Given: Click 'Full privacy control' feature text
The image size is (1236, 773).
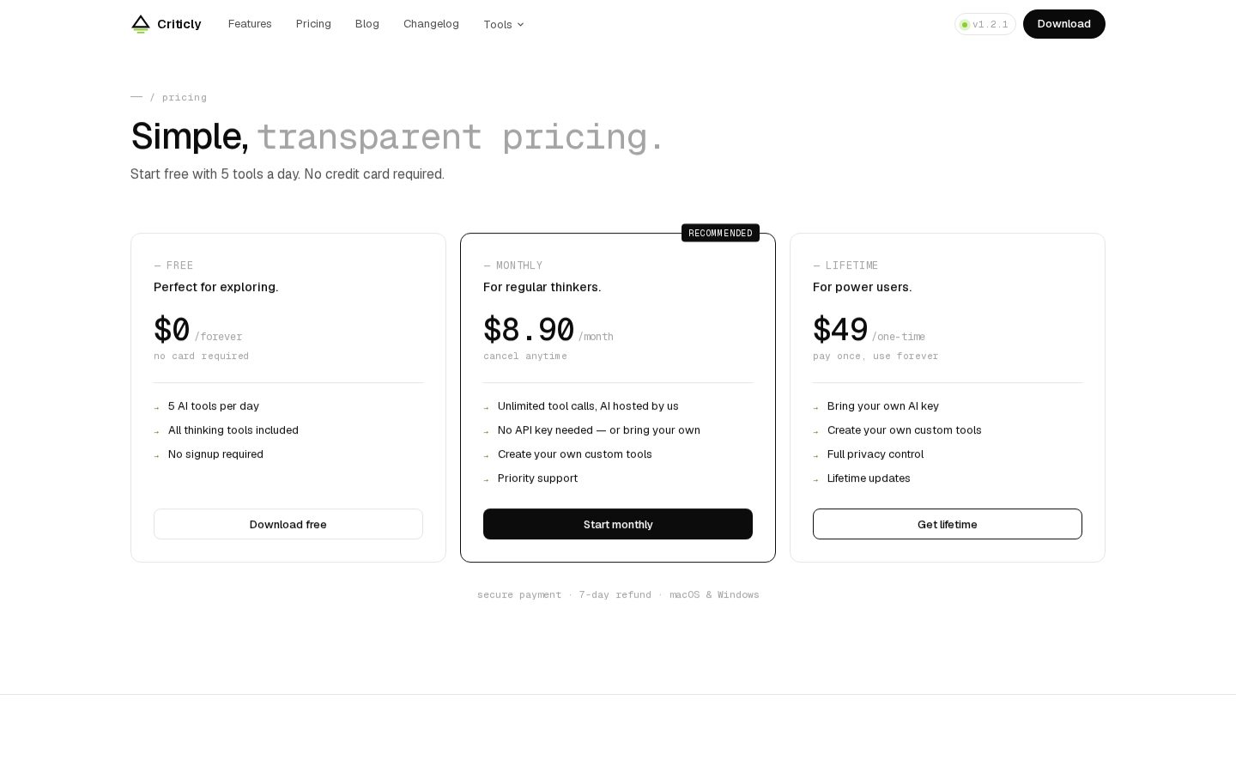Looking at the screenshot, I should (x=875, y=454).
